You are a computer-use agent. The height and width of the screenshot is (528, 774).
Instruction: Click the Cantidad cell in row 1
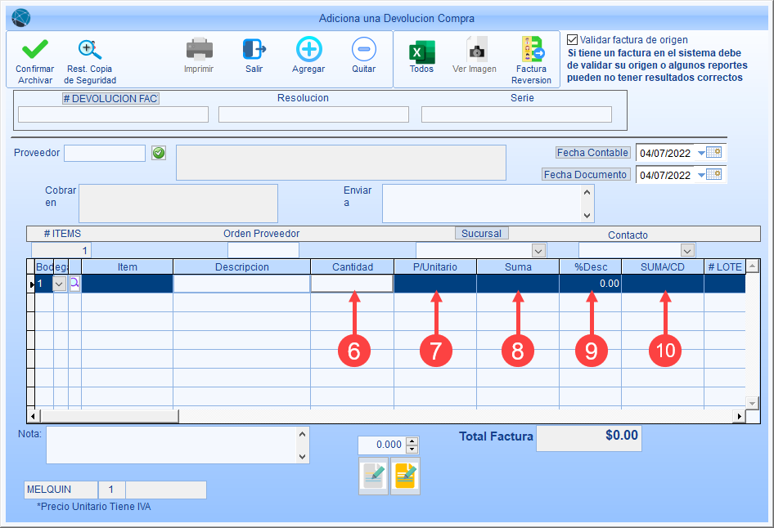click(x=352, y=284)
